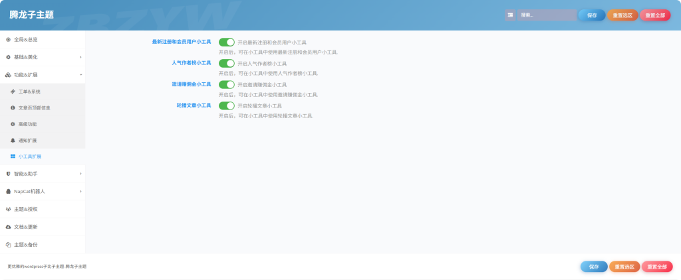
Task: Click the ticket icon beside 工单&系统
Action: 13,91
